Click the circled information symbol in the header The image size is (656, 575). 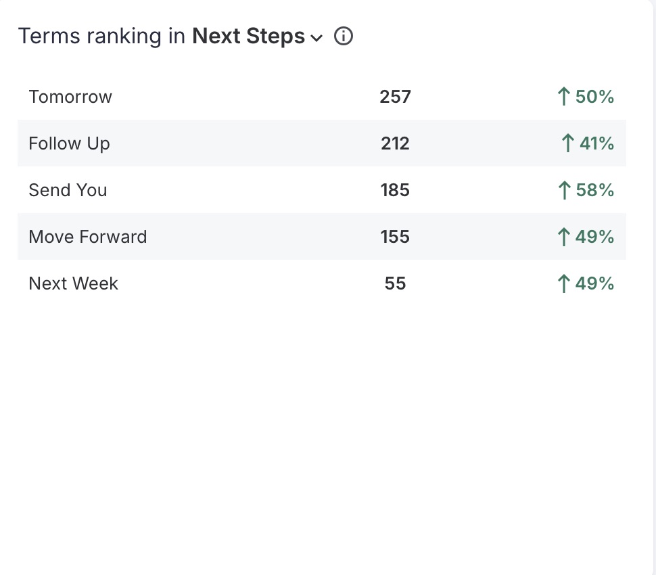(x=344, y=37)
